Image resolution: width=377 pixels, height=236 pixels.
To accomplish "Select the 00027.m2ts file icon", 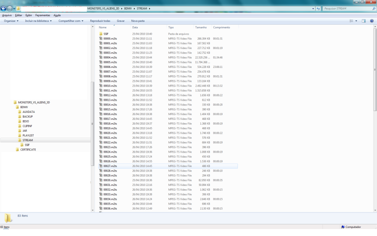I will 101,166.
